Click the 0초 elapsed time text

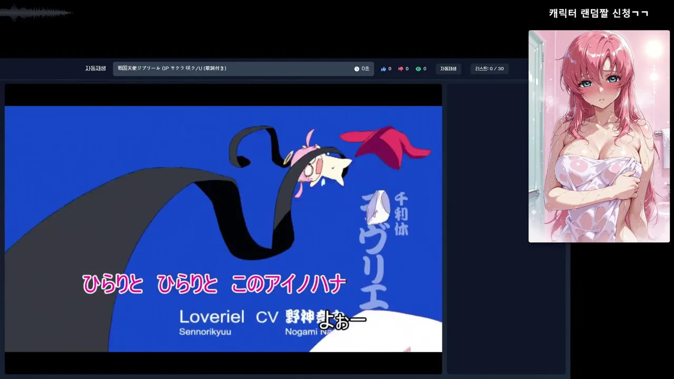point(365,69)
